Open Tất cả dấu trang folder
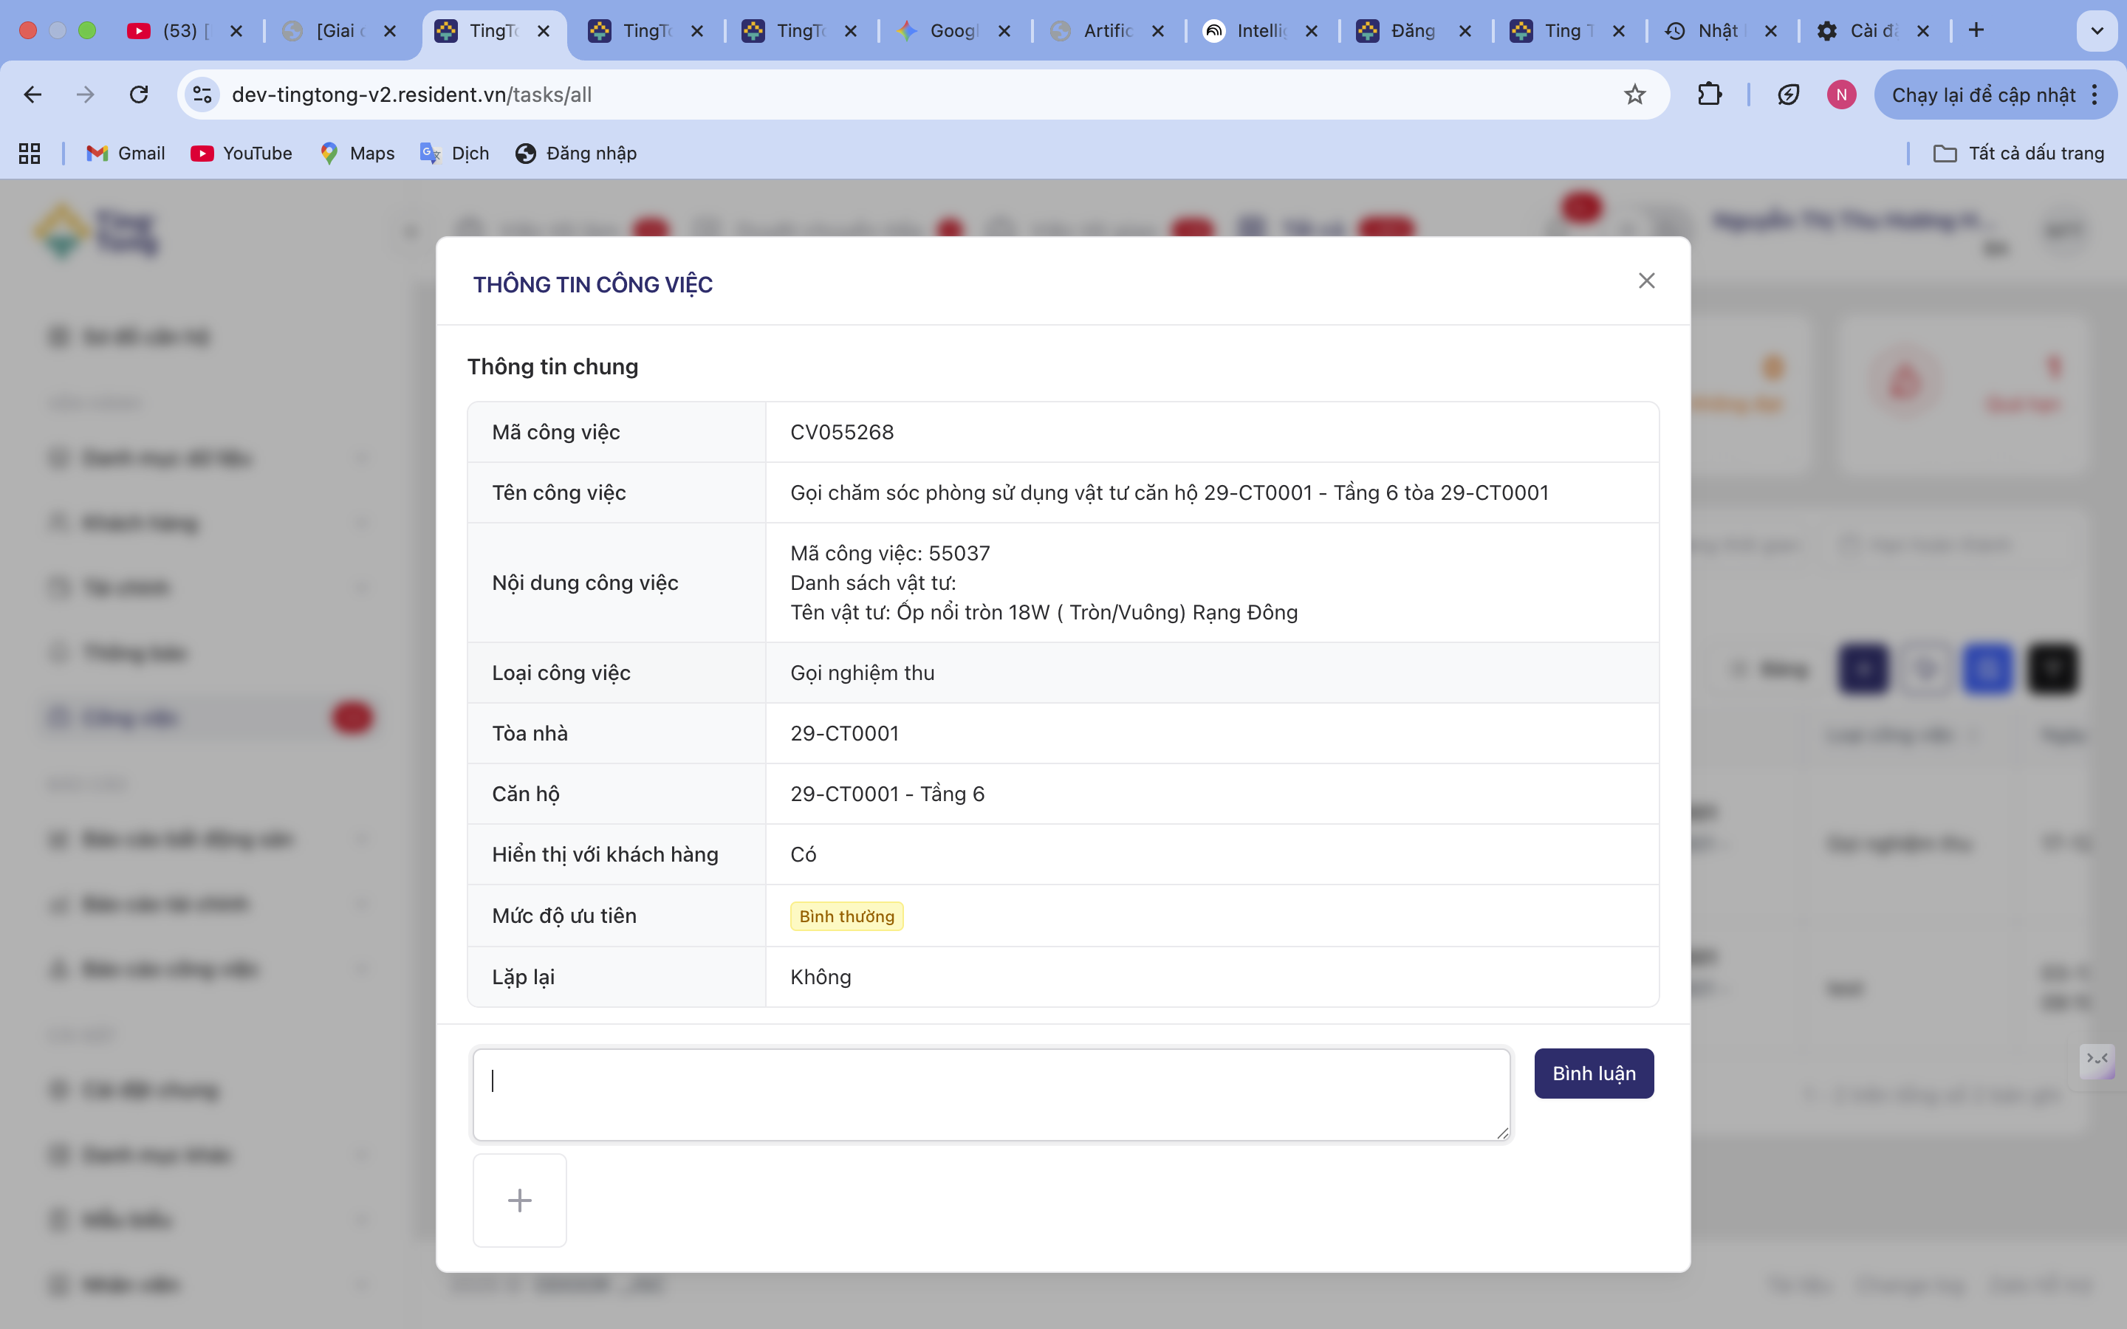Viewport: 2127px width, 1329px height. pyautogui.click(x=2019, y=154)
